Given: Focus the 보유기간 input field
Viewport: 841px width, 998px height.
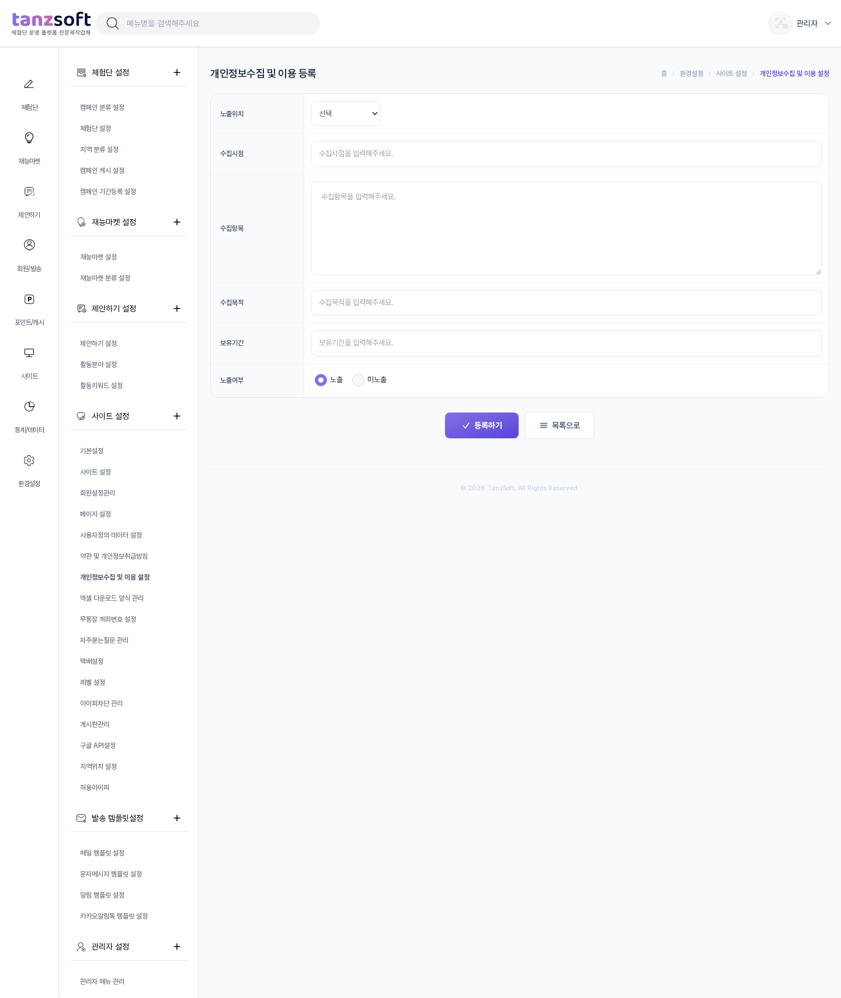Looking at the screenshot, I should pyautogui.click(x=567, y=343).
